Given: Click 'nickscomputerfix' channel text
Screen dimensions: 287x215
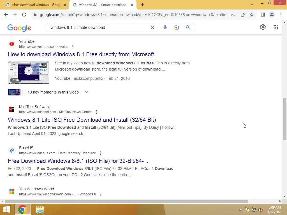Looking at the screenshot, I should (x=89, y=78).
